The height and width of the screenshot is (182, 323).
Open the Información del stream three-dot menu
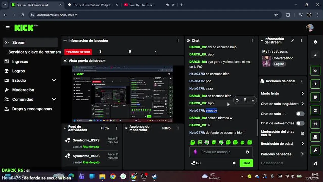click(x=301, y=40)
